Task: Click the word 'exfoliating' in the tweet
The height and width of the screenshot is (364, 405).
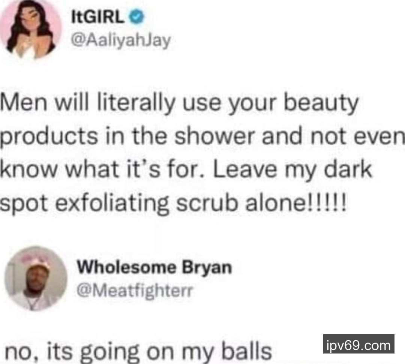Action: pyautogui.click(x=112, y=204)
